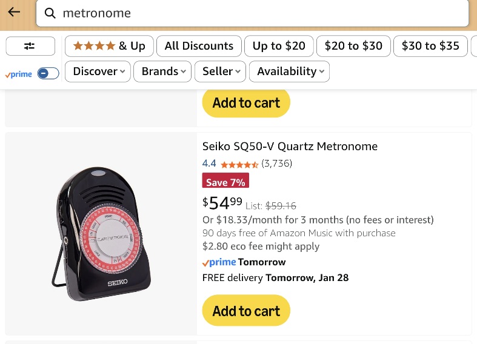Open the filter sliders icon
The image size is (477, 344).
[30, 46]
